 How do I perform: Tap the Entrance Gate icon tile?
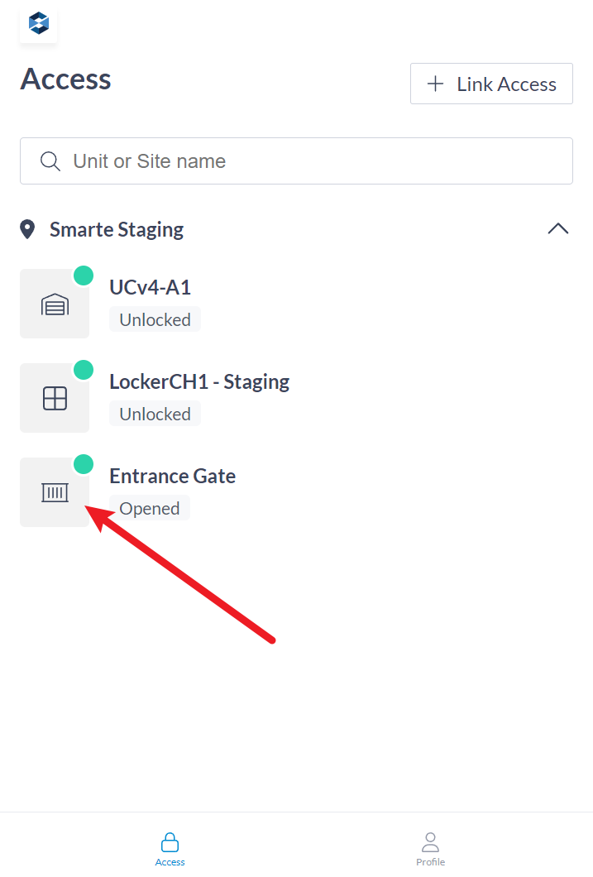point(55,493)
